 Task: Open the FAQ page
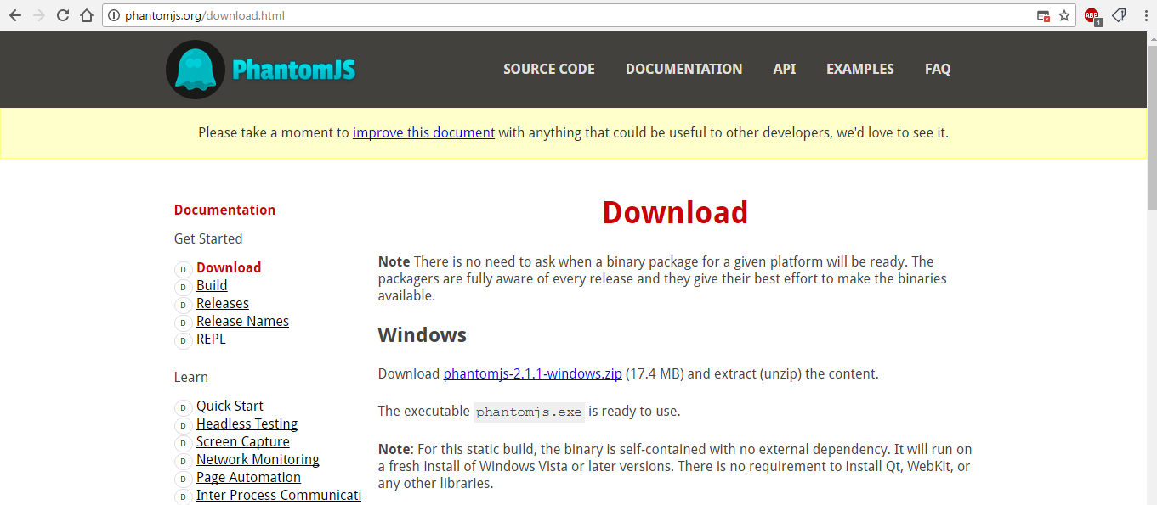tap(938, 69)
